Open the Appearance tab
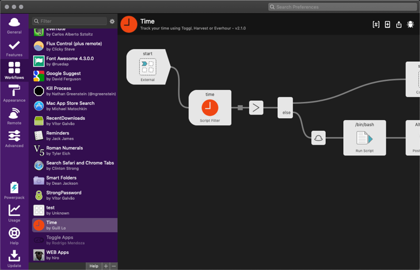Screen dimensions: 420x270 click(x=14, y=94)
